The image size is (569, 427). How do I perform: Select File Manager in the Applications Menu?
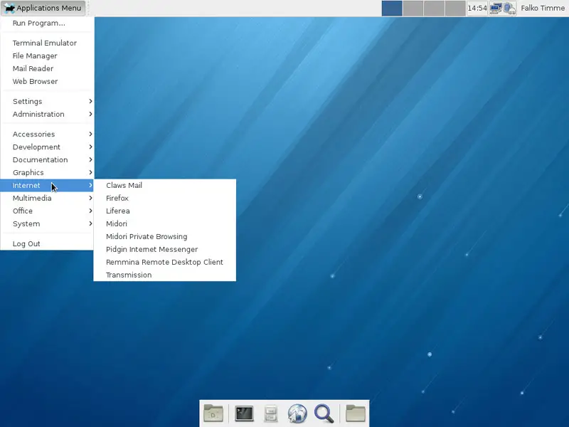pyautogui.click(x=47, y=56)
